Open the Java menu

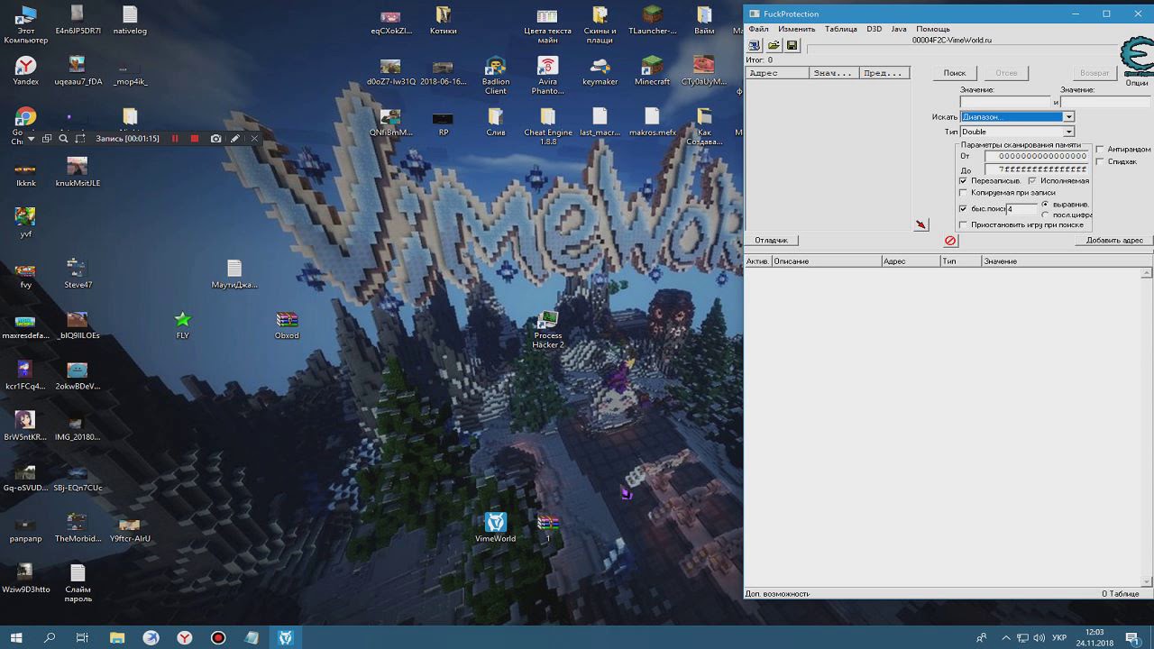[x=899, y=29]
